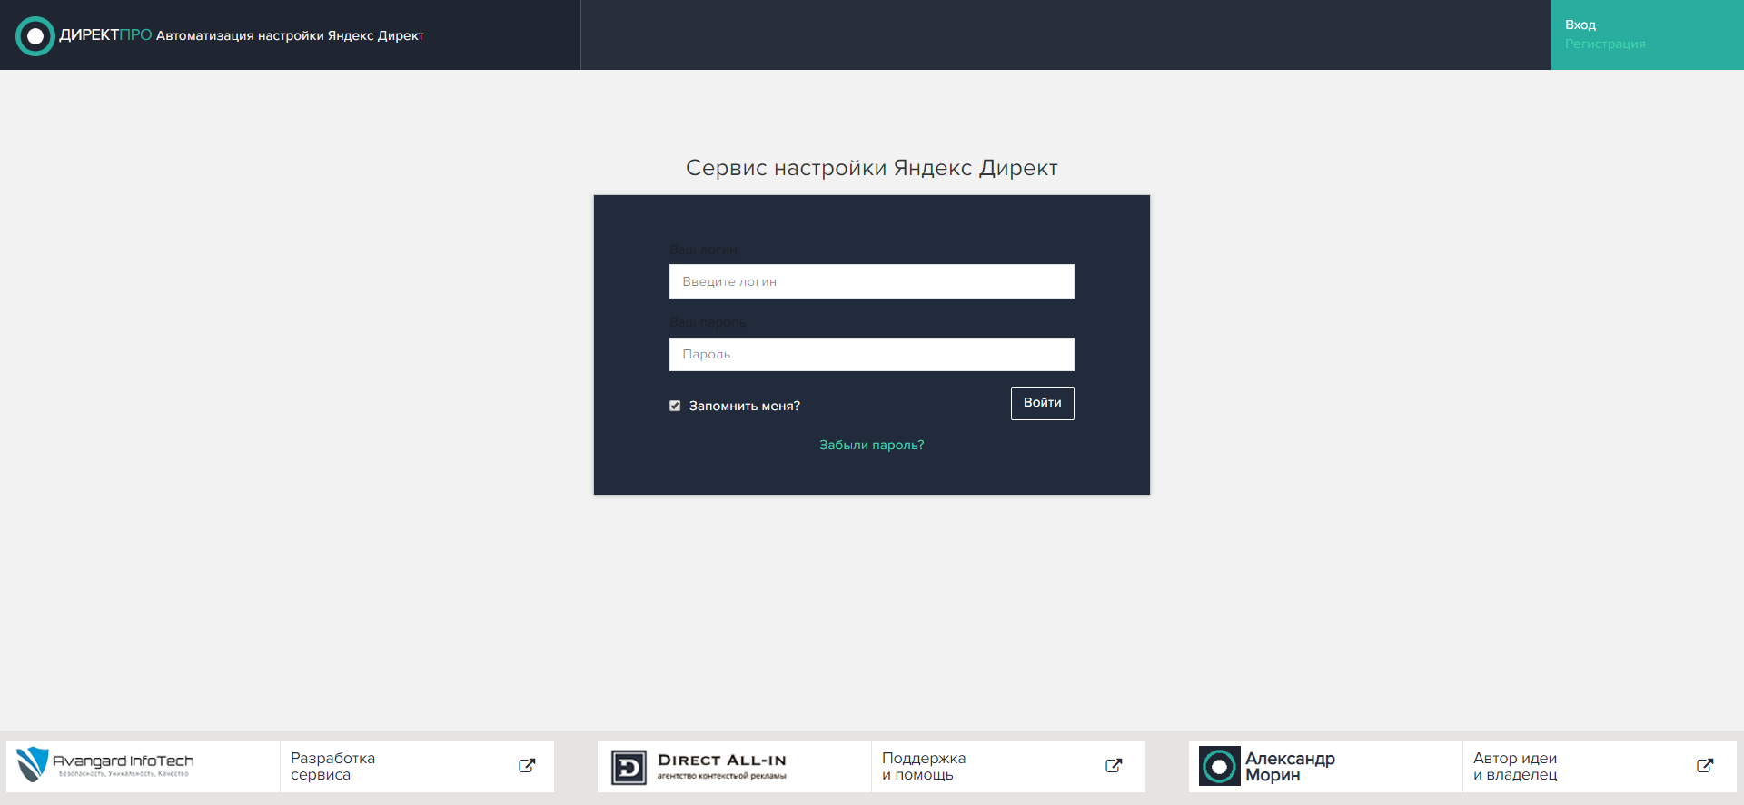Image resolution: width=1744 pixels, height=805 pixels.
Task: Click the ДиректПро circle logo icon
Action: [35, 36]
